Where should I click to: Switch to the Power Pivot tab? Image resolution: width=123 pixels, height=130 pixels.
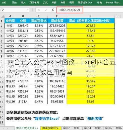pos(113,2)
